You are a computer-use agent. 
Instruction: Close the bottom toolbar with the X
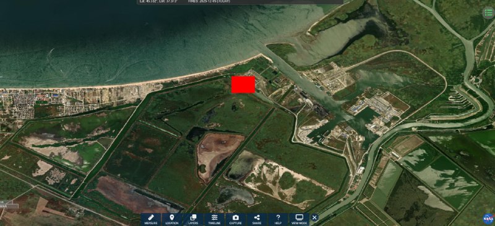[x=314, y=217]
